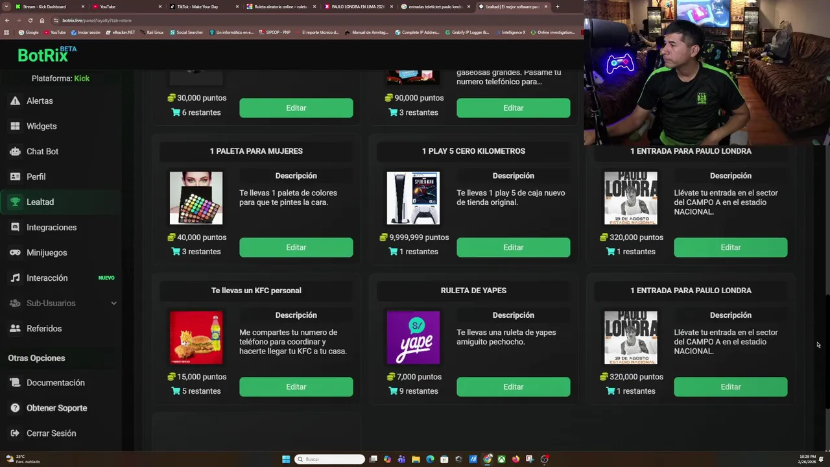Open File Explorer from the taskbar
The image size is (830, 467).
(416, 459)
